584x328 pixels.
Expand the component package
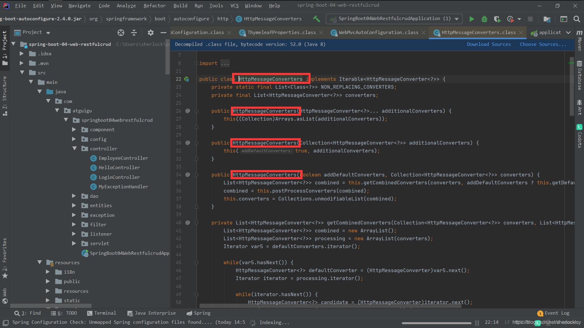click(x=74, y=130)
